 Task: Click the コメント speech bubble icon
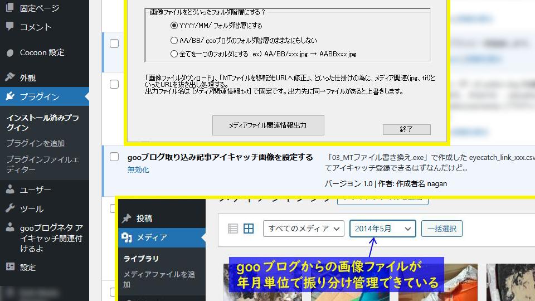[x=10, y=26]
